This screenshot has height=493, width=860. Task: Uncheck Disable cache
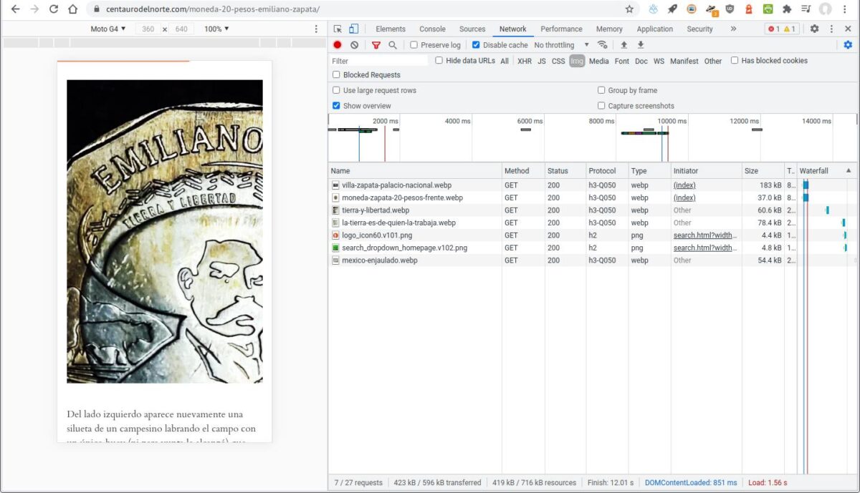[x=476, y=45]
